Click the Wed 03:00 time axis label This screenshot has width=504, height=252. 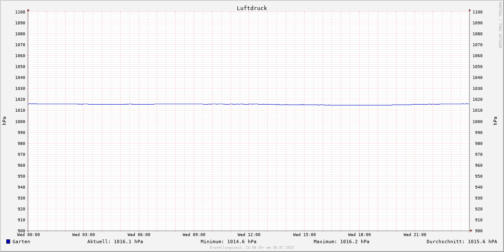(84, 235)
